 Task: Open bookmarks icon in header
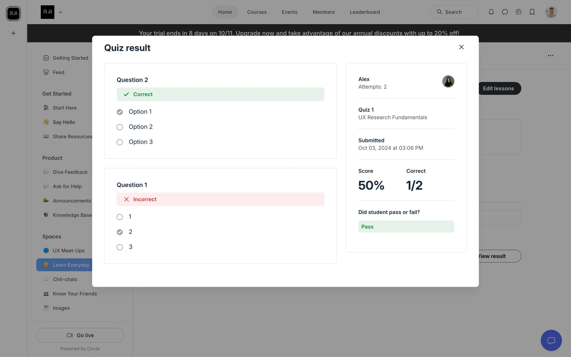[532, 12]
